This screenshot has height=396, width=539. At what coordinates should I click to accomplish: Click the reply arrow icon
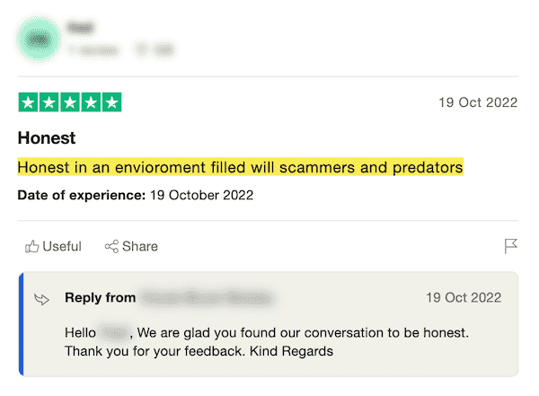coord(41,298)
